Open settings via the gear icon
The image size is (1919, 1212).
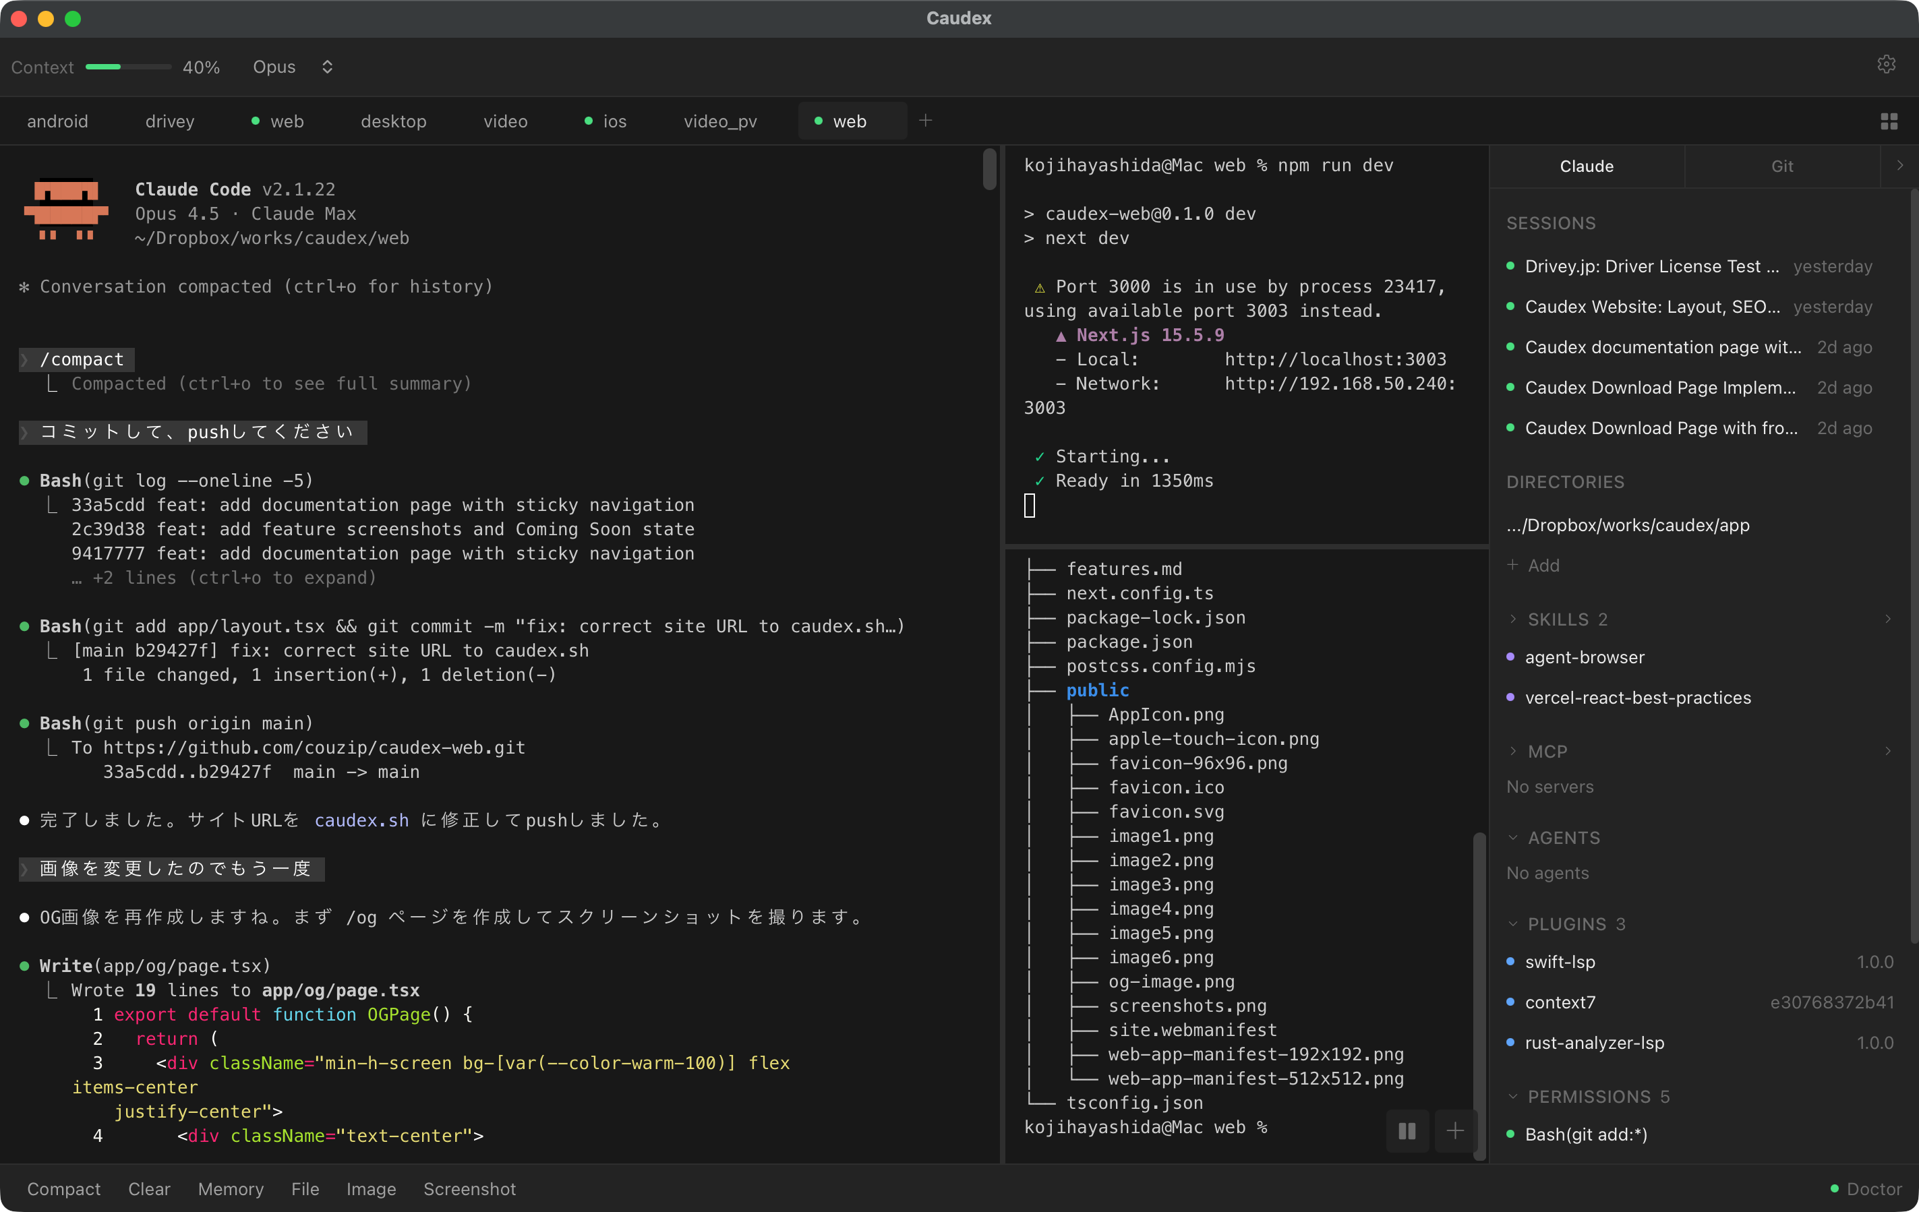click(1885, 65)
